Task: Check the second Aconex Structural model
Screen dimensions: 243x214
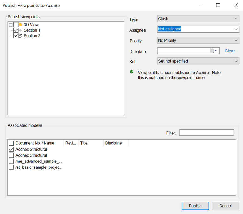Action: pos(11,155)
